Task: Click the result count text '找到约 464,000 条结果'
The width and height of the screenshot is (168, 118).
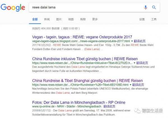Action: [46, 29]
